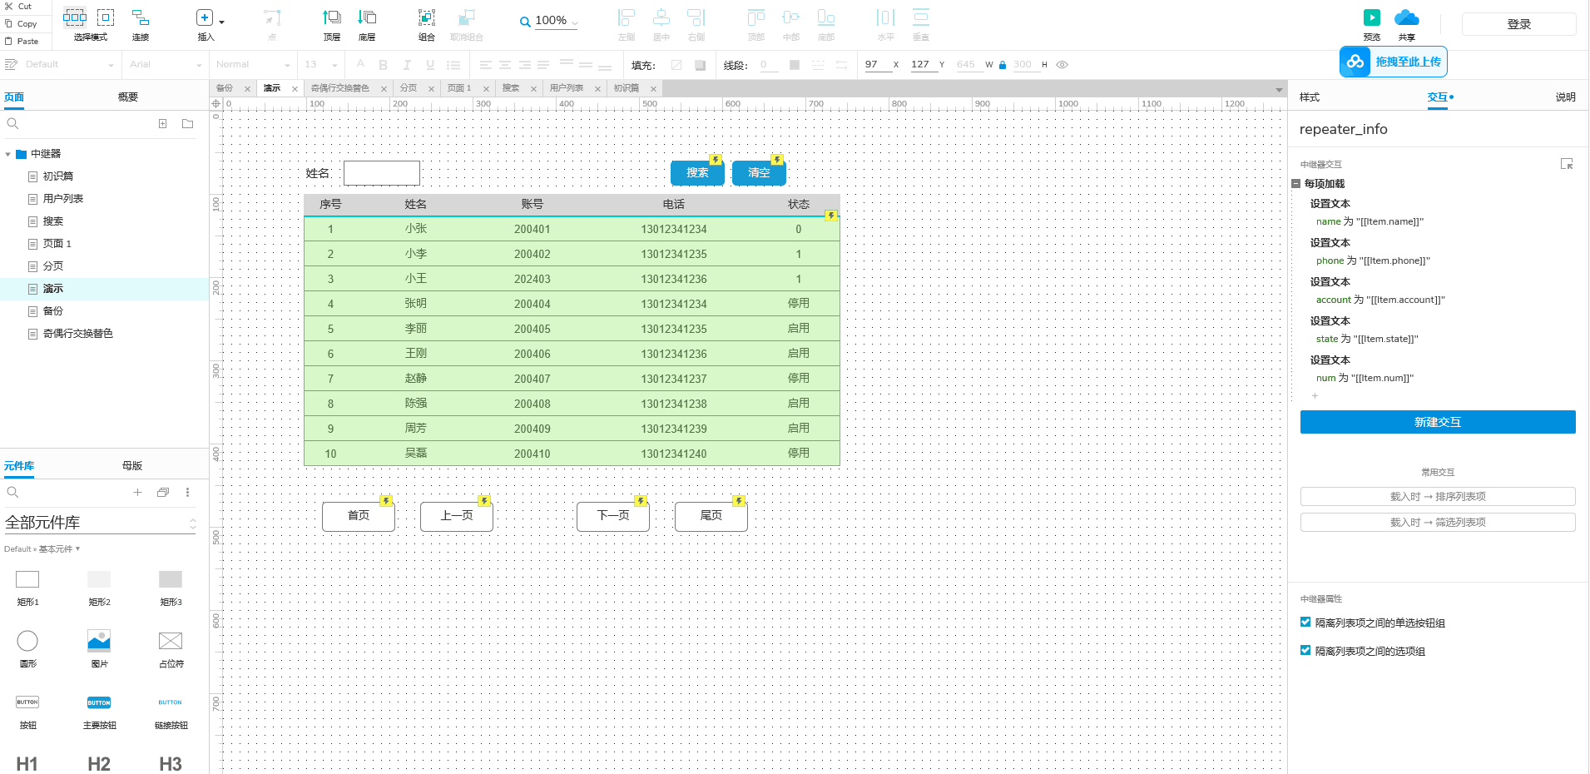Select the 圆形 ellipse widget

(27, 641)
